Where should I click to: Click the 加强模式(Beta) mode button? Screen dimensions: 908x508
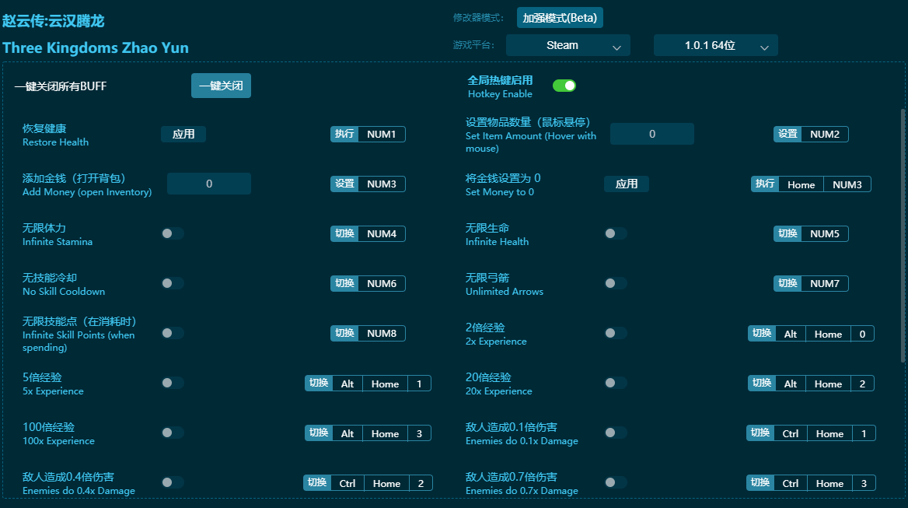coord(559,17)
